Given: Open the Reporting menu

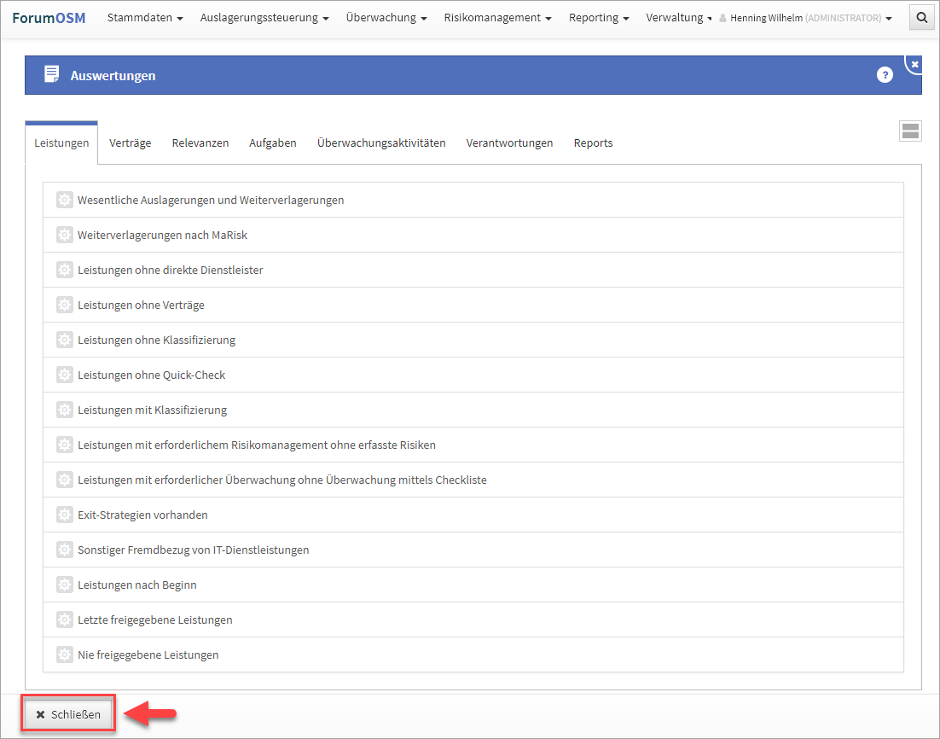Looking at the screenshot, I should [599, 17].
